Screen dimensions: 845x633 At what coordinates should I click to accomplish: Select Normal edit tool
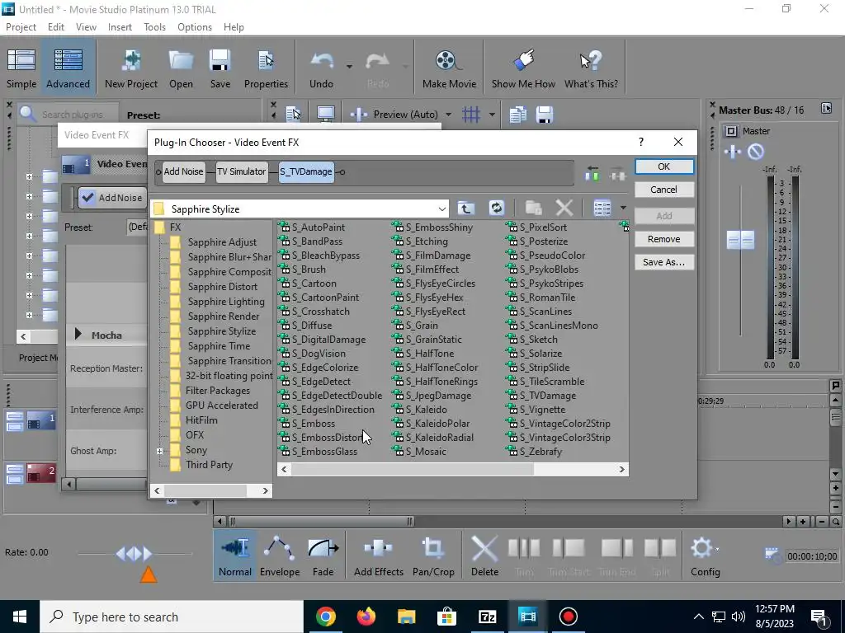pos(235,556)
